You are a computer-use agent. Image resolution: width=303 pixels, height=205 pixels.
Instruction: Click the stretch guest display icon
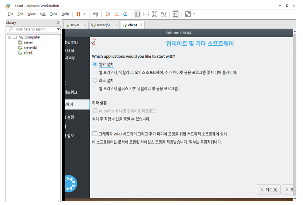188,14
